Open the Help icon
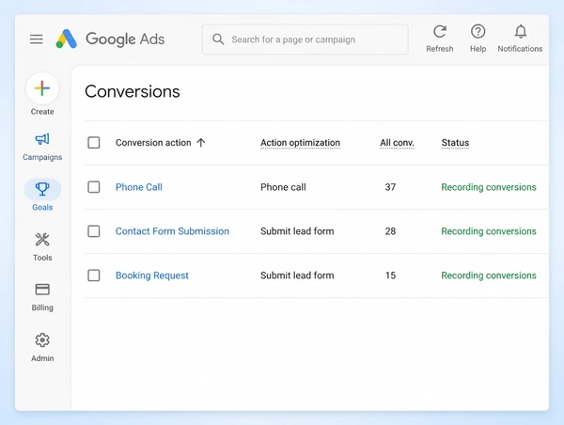The image size is (564, 425). click(x=478, y=32)
